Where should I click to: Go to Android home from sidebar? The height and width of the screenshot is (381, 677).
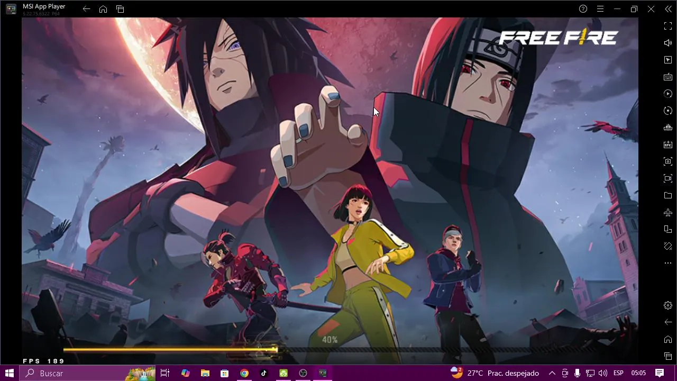click(668, 339)
